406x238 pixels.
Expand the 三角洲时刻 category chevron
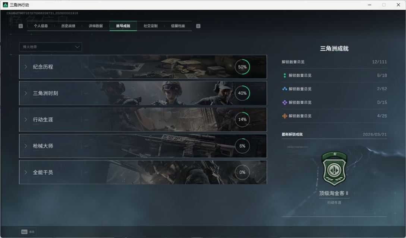[x=26, y=93]
